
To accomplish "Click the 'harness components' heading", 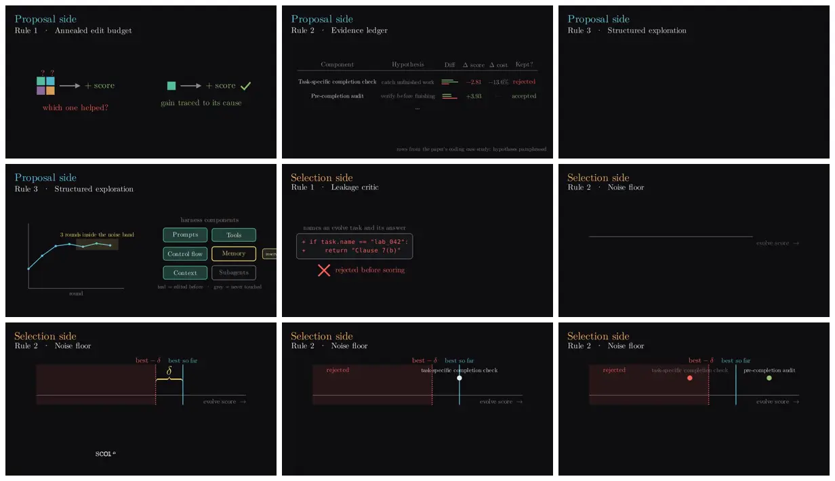I will (x=209, y=220).
